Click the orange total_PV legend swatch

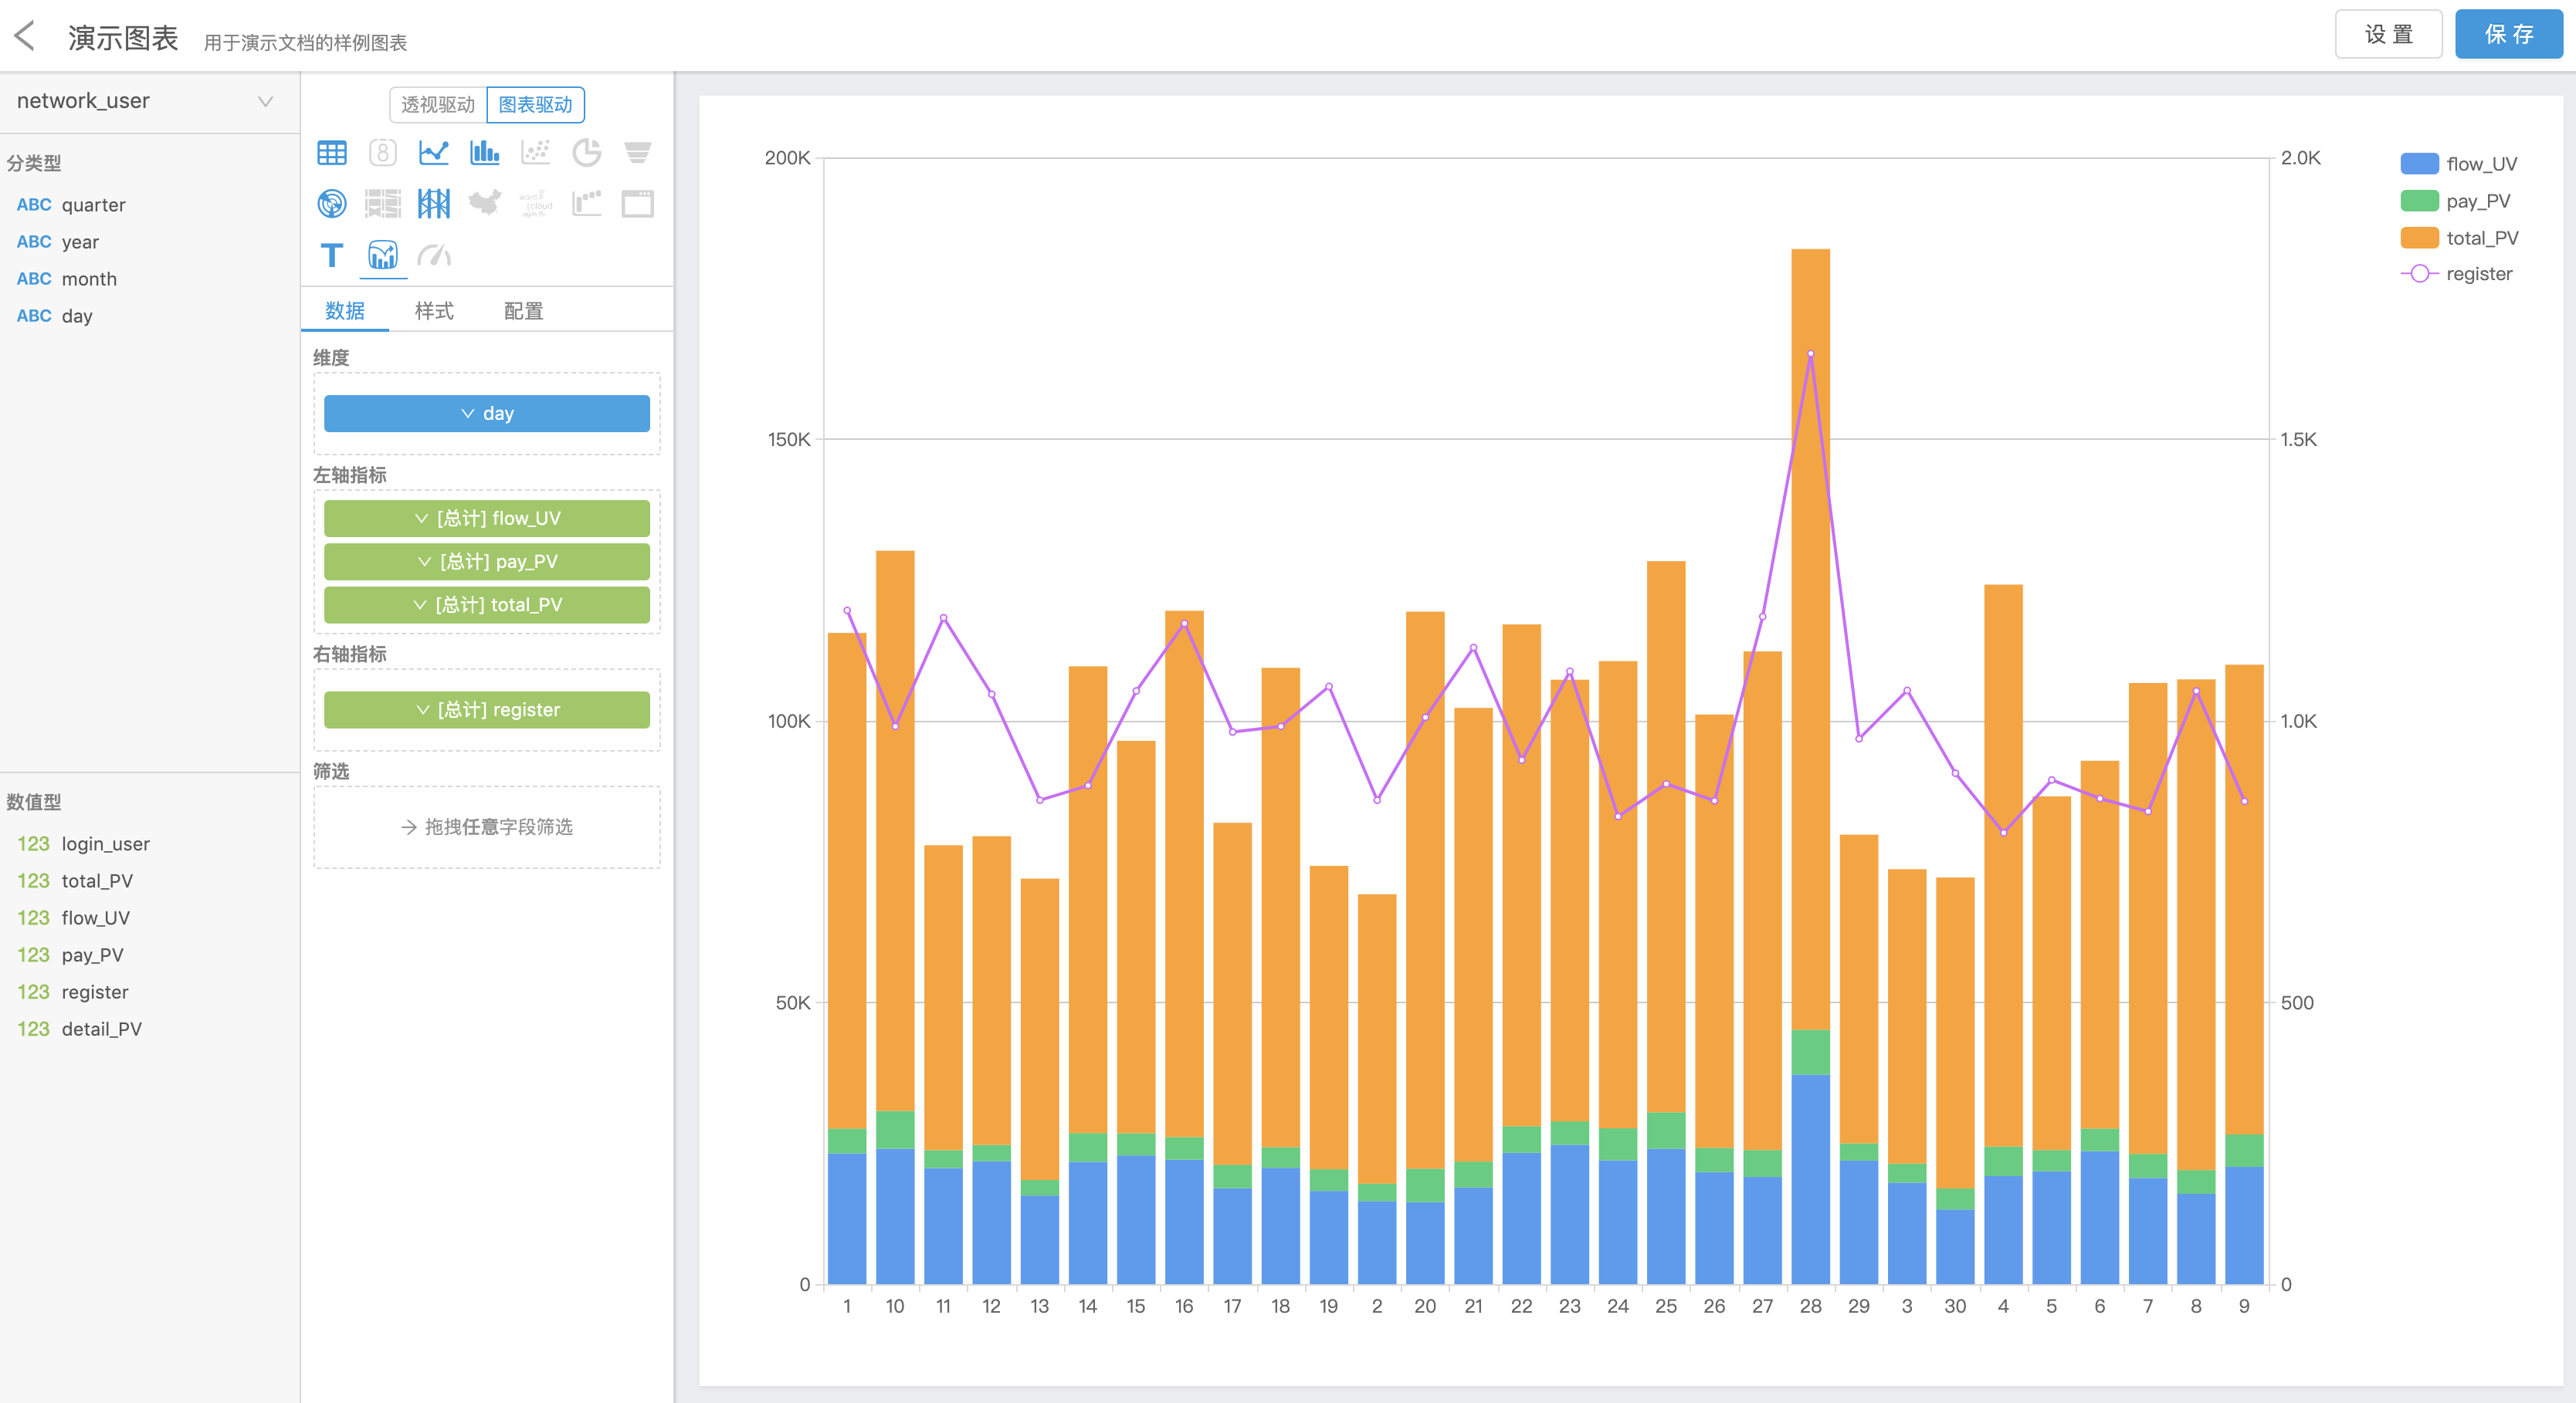coord(2419,238)
